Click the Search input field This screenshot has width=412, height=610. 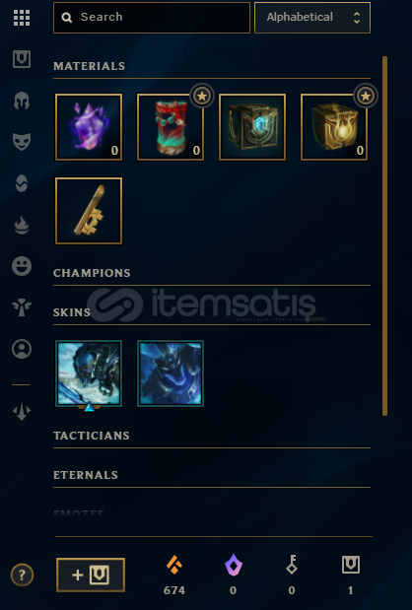152,18
